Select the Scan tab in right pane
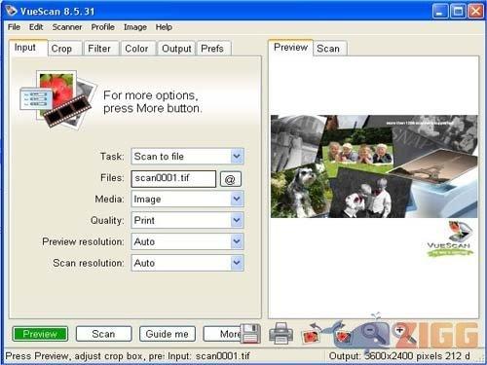The image size is (487, 365). pos(330,49)
